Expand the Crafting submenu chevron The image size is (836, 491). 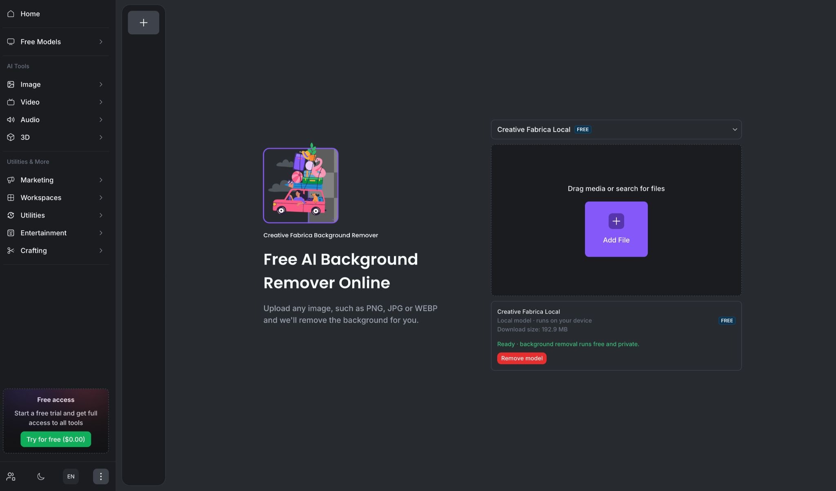pyautogui.click(x=101, y=251)
